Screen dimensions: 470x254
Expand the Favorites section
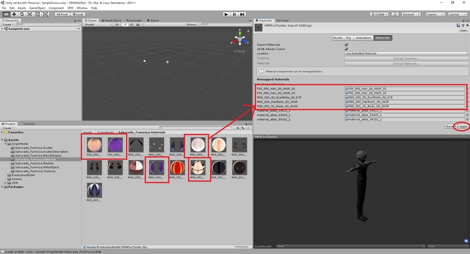3,132
